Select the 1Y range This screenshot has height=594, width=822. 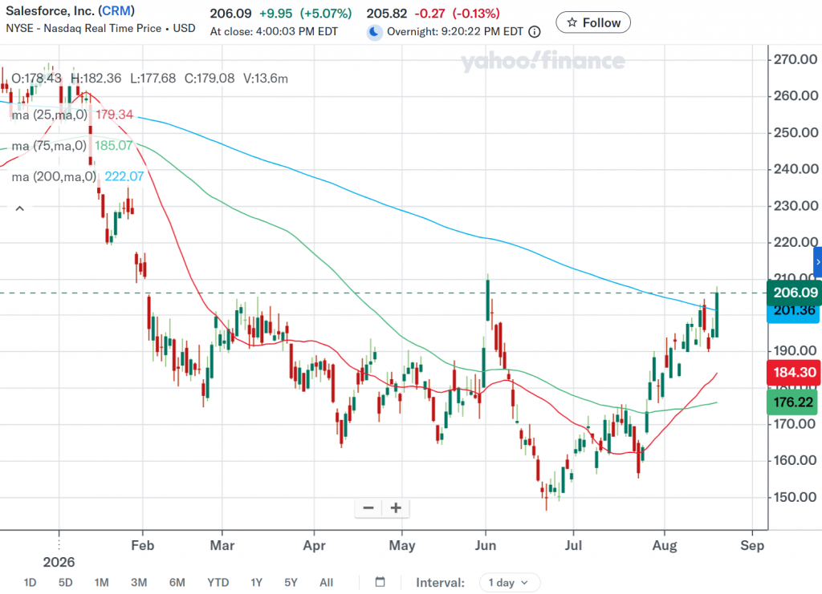point(256,583)
